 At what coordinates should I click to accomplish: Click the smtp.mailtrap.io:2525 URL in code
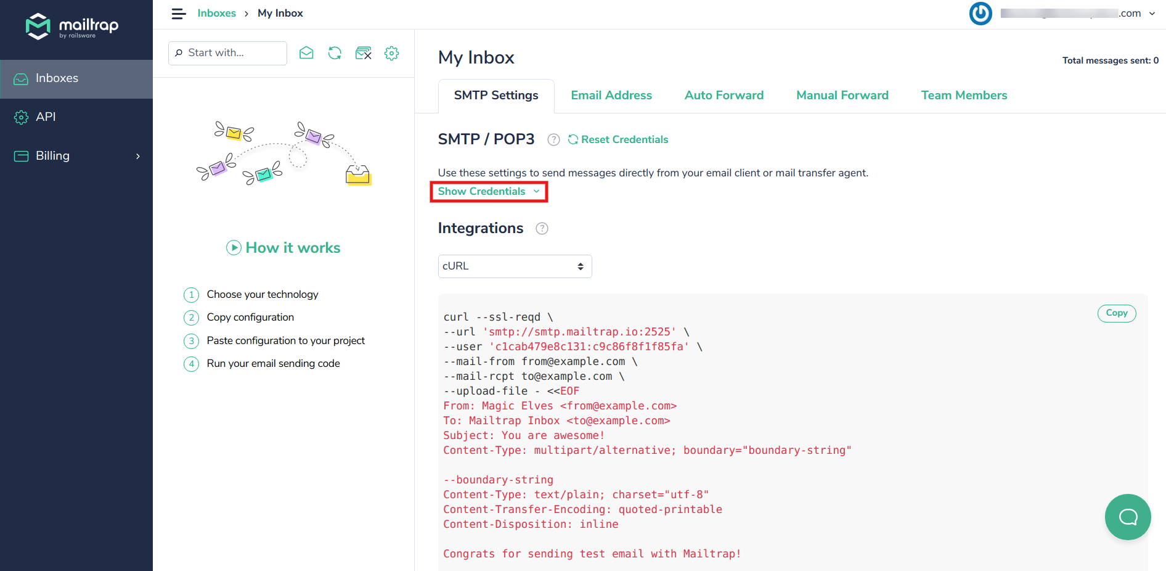tap(579, 332)
